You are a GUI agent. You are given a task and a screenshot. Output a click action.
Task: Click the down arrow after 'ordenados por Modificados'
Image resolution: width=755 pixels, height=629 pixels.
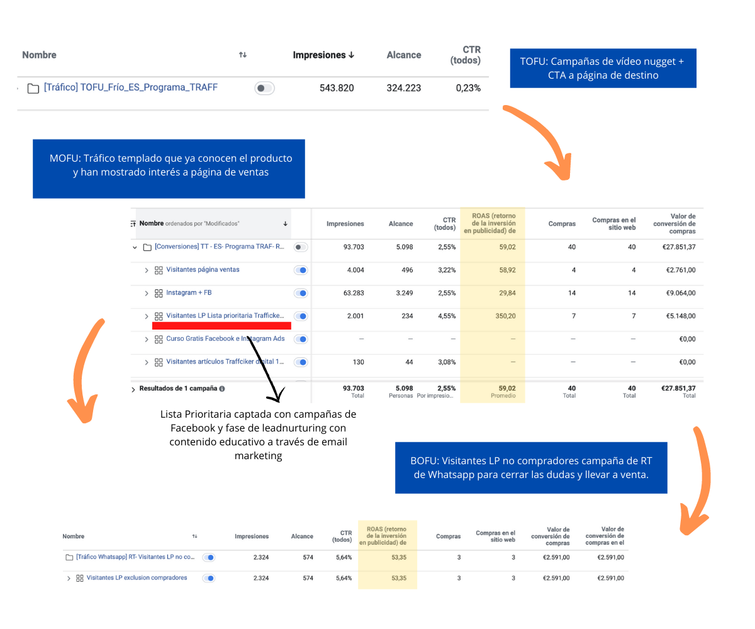285,223
